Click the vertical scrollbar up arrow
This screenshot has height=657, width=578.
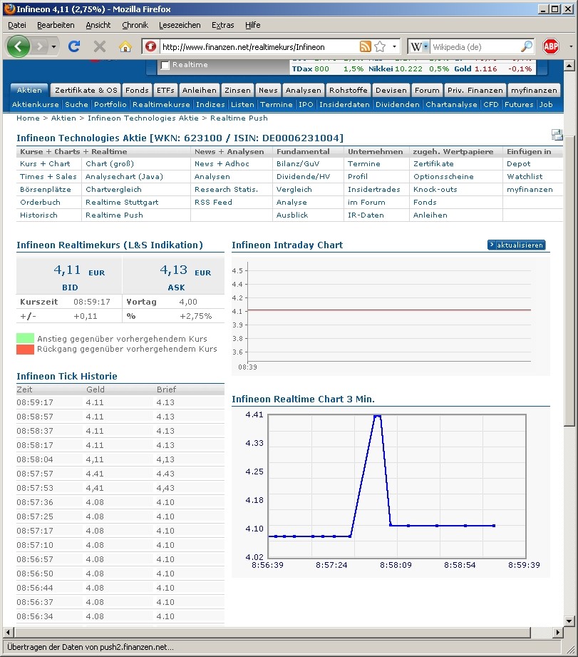click(x=569, y=66)
